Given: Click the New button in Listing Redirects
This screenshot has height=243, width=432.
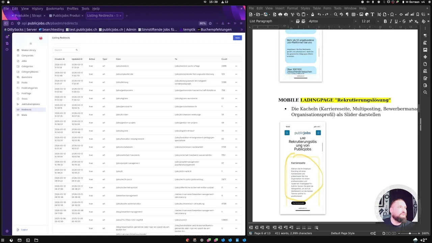Looking at the screenshot, I should click(237, 38).
